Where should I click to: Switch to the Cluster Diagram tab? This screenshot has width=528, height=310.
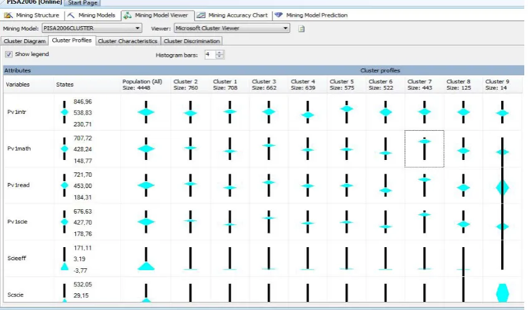(24, 41)
